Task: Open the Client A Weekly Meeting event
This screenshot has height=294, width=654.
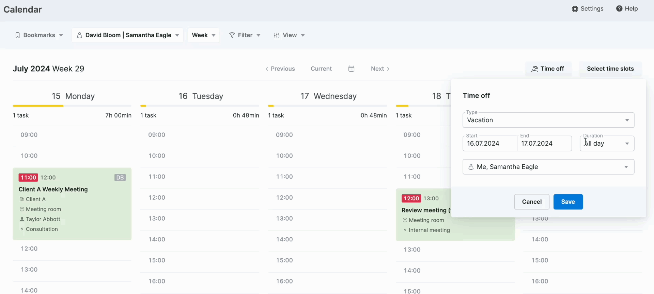Action: pos(72,204)
